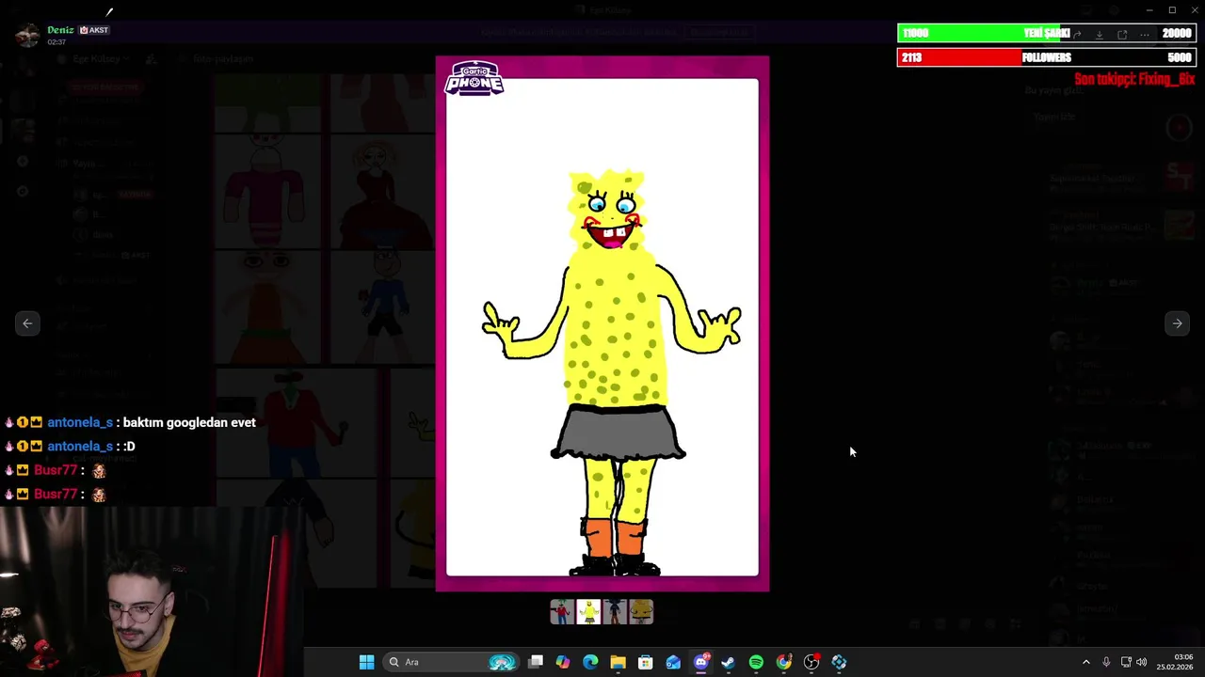
Task: Open the Windows Start menu
Action: (366, 662)
